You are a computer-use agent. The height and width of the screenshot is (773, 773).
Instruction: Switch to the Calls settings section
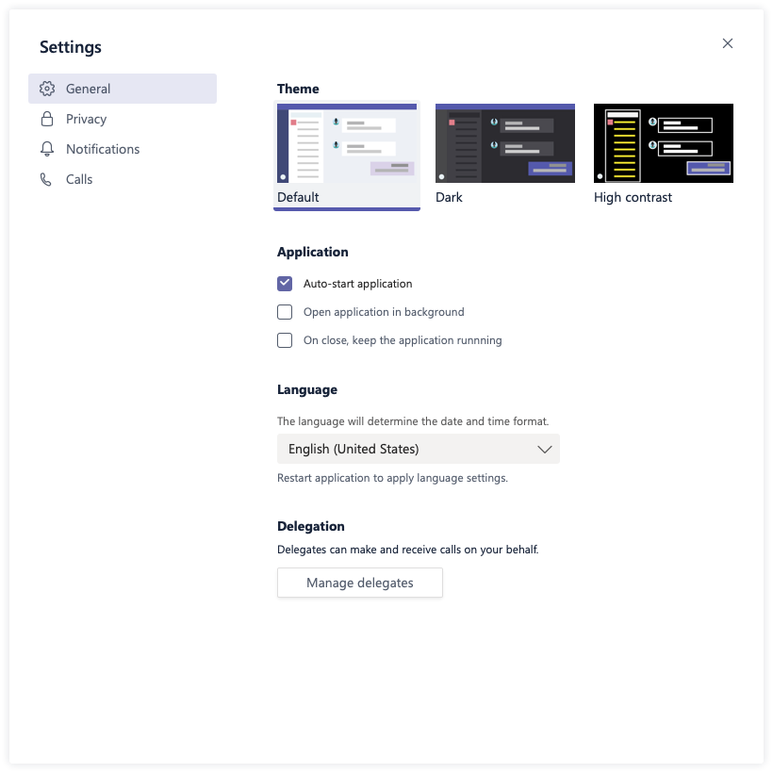79,178
